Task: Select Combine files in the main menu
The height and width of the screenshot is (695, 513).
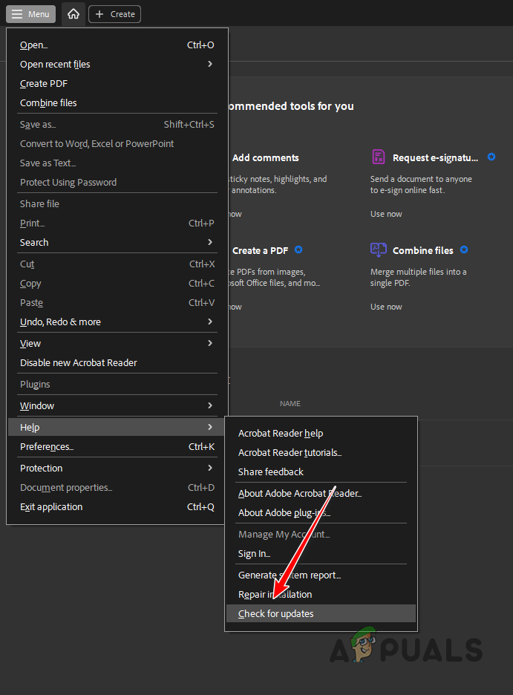Action: tap(117, 102)
